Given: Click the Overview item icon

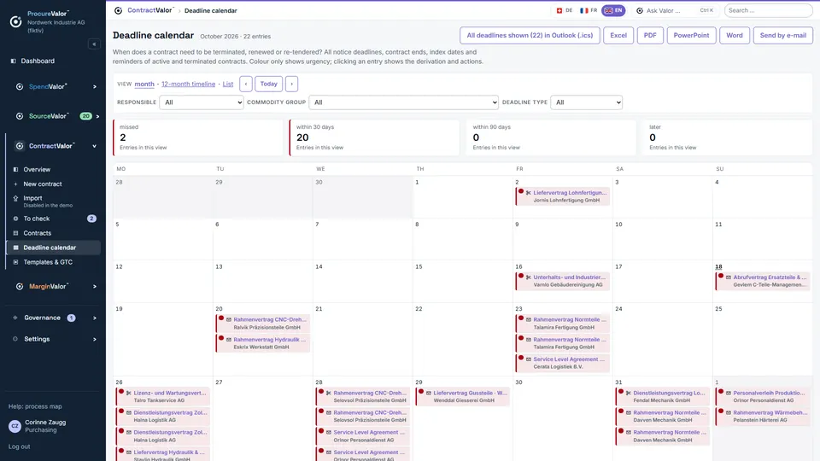Looking at the screenshot, I should (x=15, y=169).
